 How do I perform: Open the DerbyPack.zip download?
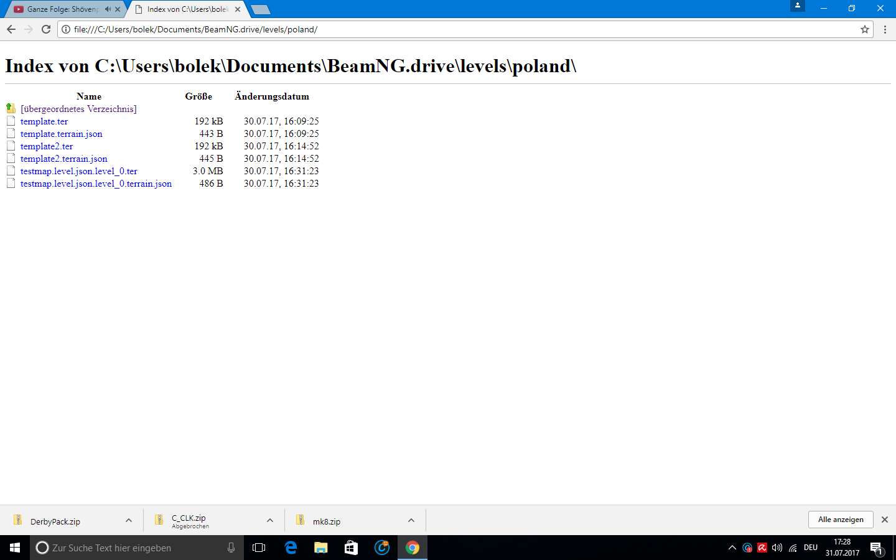point(55,521)
